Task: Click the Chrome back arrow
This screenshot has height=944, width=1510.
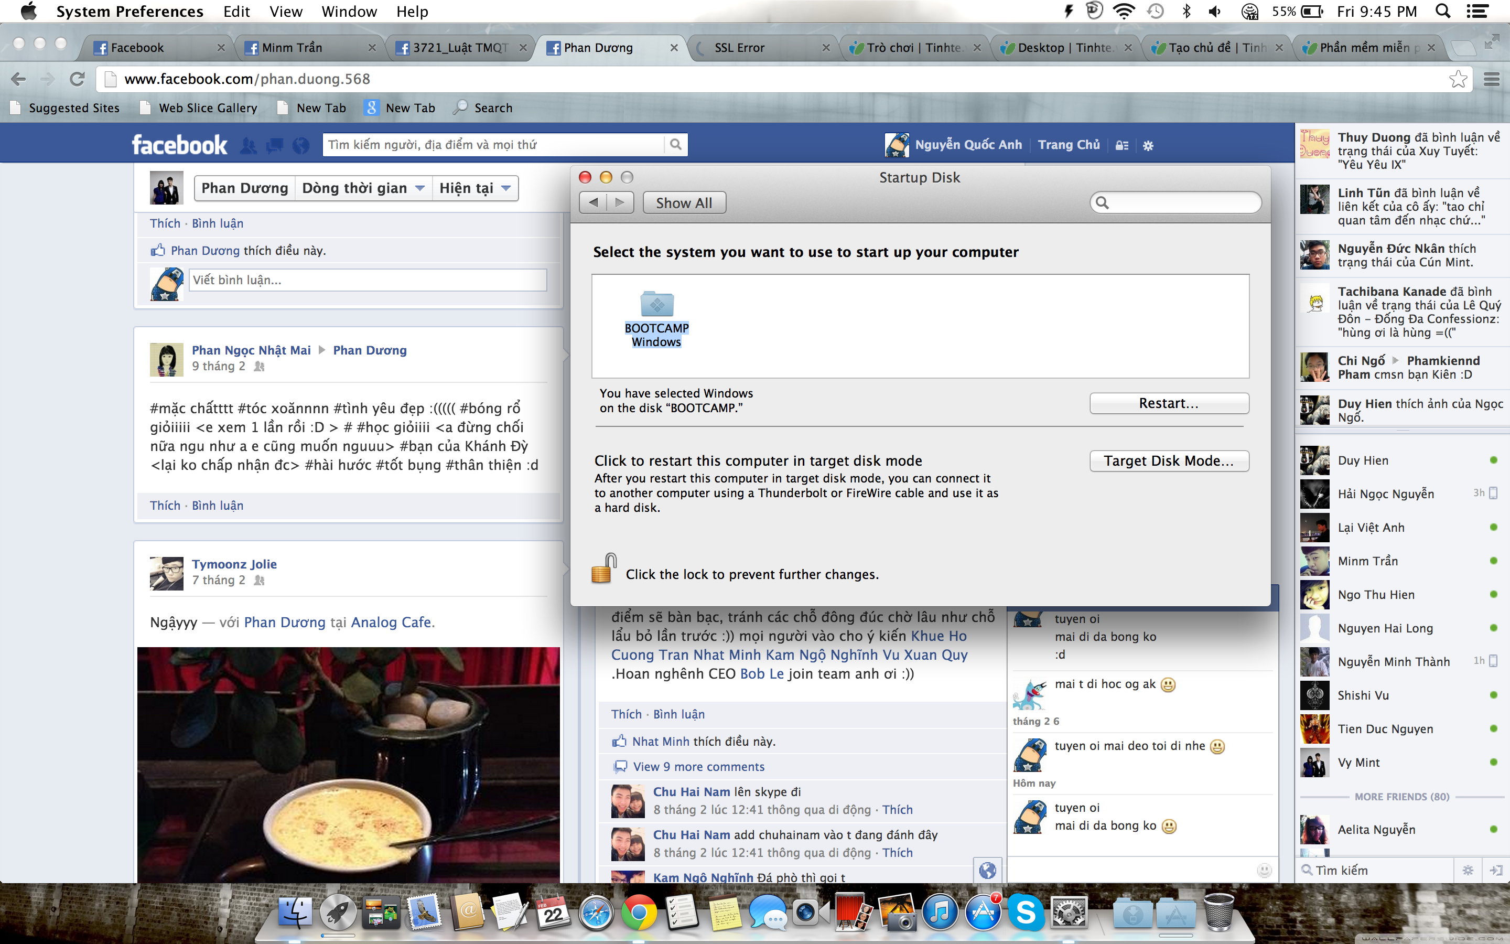Action: pyautogui.click(x=19, y=79)
